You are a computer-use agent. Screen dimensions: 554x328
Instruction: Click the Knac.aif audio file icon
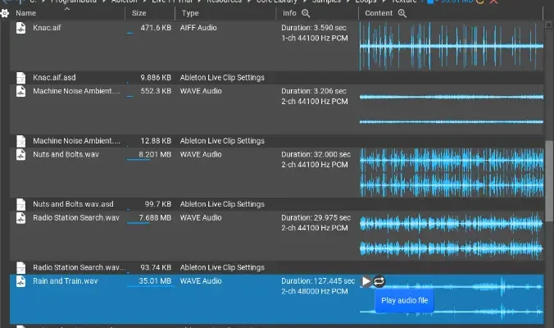click(21, 29)
